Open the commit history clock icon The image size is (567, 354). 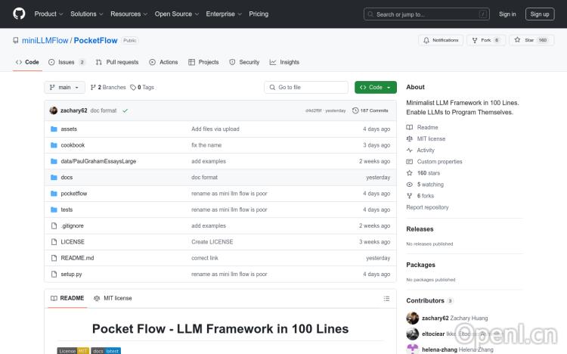[x=355, y=110]
